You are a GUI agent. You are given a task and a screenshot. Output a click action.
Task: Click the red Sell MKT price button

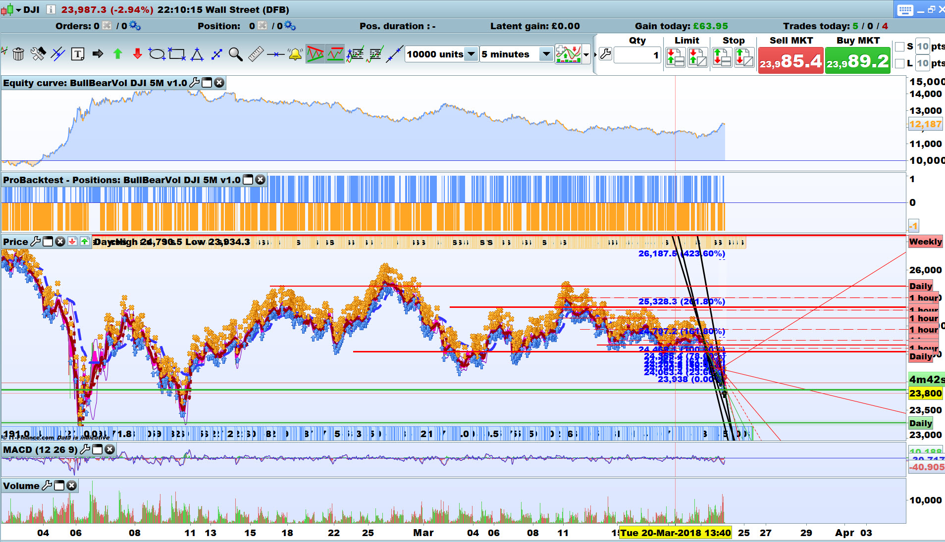[x=790, y=61]
